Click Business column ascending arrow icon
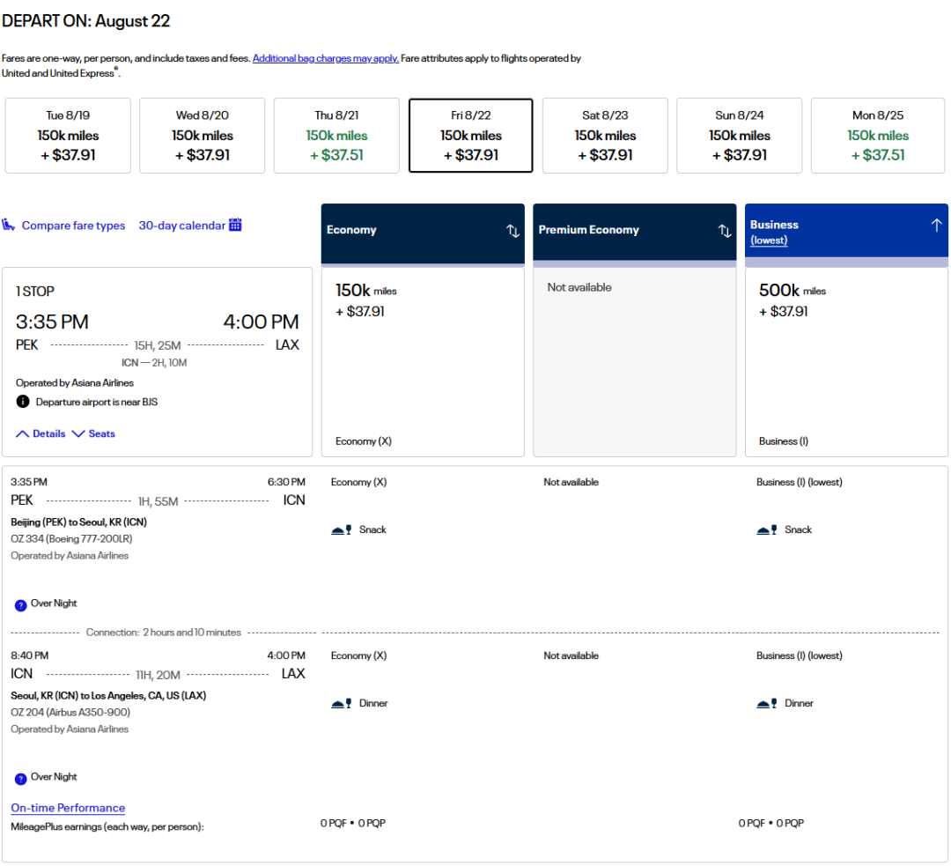 pos(936,226)
